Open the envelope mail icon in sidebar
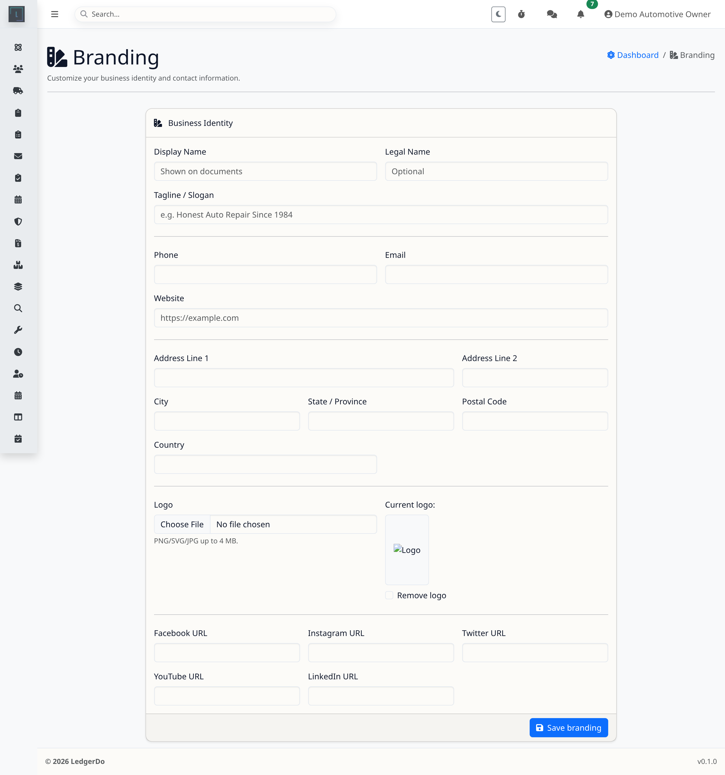Viewport: 725px width, 775px height. (x=18, y=156)
